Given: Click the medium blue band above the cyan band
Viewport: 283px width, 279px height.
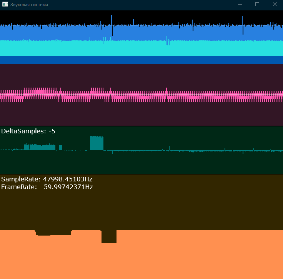Looking at the screenshot, I should point(141,34).
